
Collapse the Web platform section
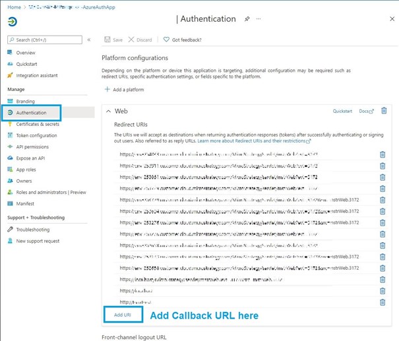(108, 111)
